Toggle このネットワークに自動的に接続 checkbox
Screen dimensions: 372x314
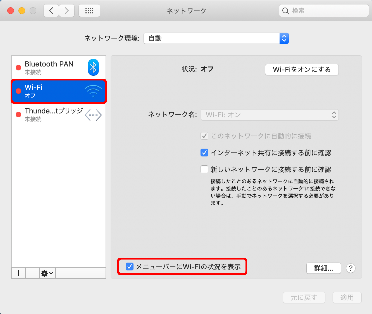pos(204,136)
